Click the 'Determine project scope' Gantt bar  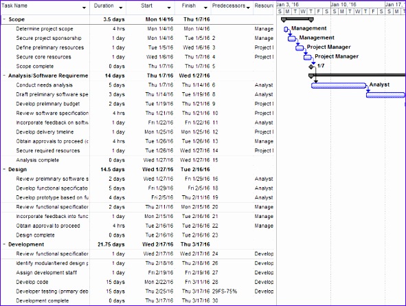tap(286, 30)
